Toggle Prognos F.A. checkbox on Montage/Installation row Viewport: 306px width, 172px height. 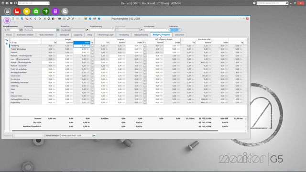point(144,73)
